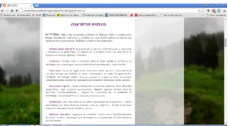The height and width of the screenshot is (126, 228).
Task: Open the zoom magnifier icon in address bar
Action: click(199, 11)
